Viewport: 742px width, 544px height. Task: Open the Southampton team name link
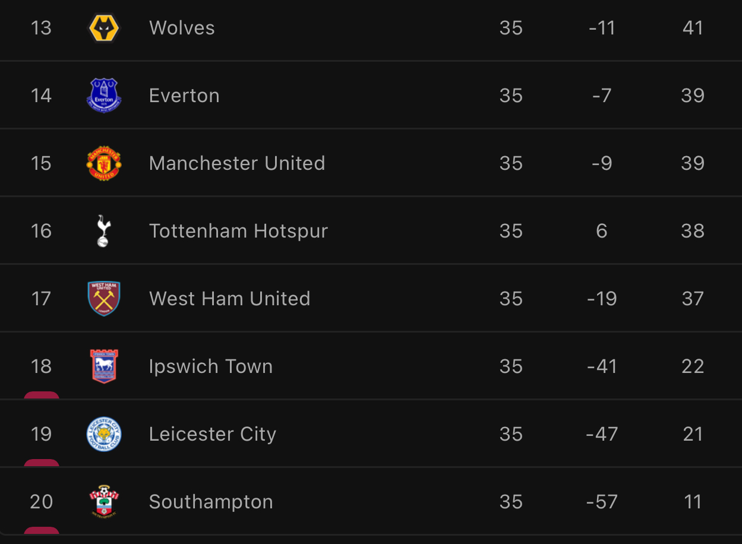click(211, 502)
